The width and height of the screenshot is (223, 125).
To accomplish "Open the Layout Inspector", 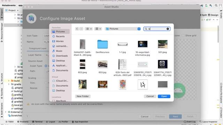I will point(208,122).
